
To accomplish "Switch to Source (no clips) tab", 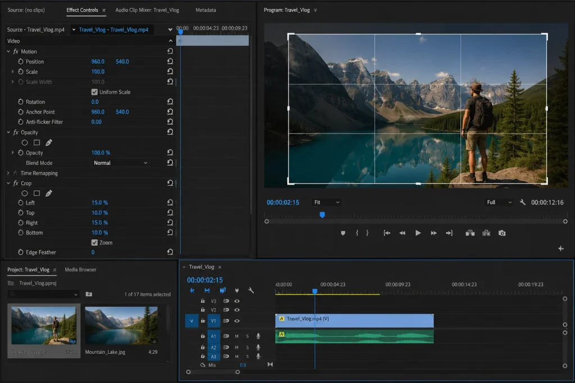I will [26, 10].
